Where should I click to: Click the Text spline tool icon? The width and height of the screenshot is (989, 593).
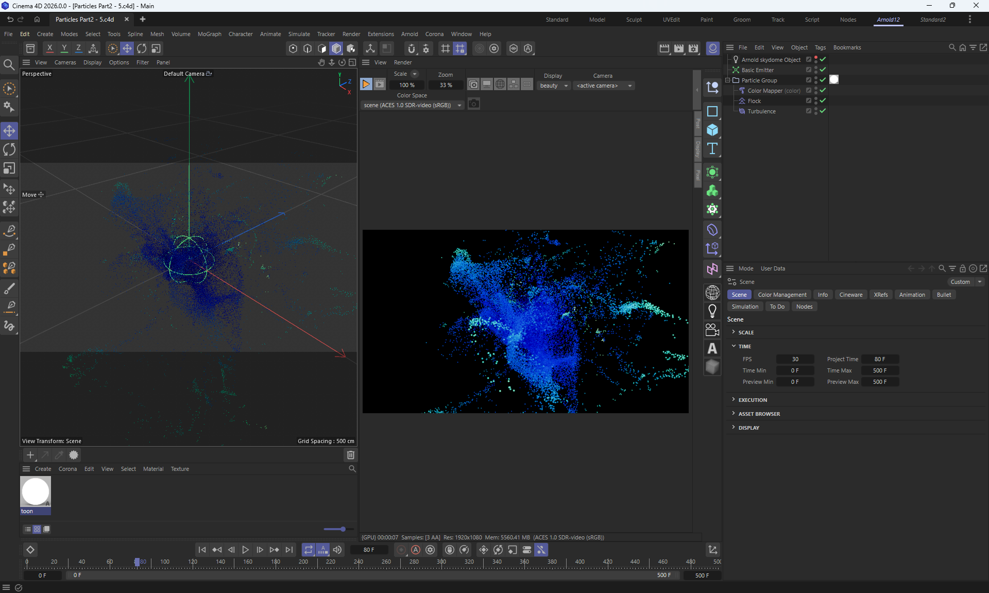tap(712, 149)
